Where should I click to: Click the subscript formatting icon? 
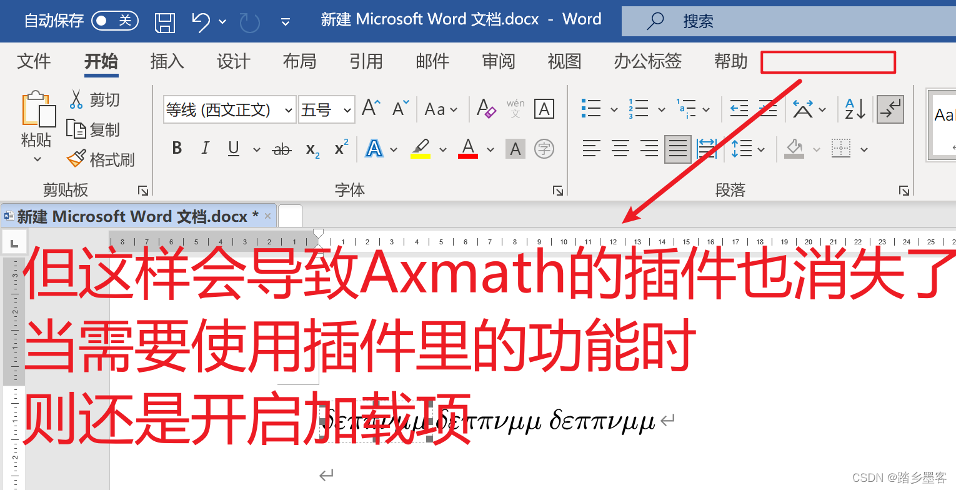[x=311, y=149]
